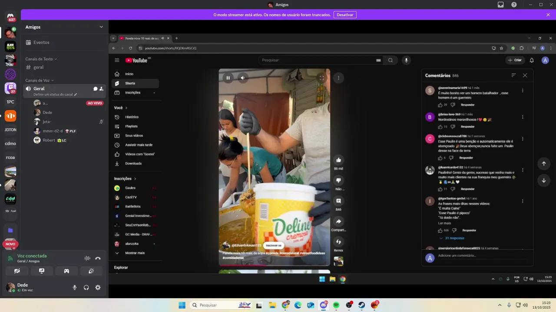
Task: Disconnect from voice with the hang-up icon
Action: (x=98, y=258)
